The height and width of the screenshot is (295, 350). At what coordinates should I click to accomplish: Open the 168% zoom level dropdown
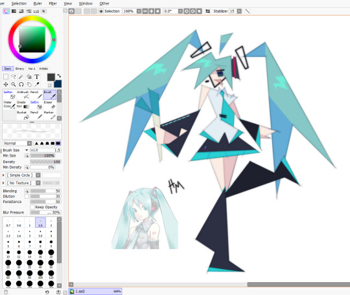pyautogui.click(x=139, y=11)
